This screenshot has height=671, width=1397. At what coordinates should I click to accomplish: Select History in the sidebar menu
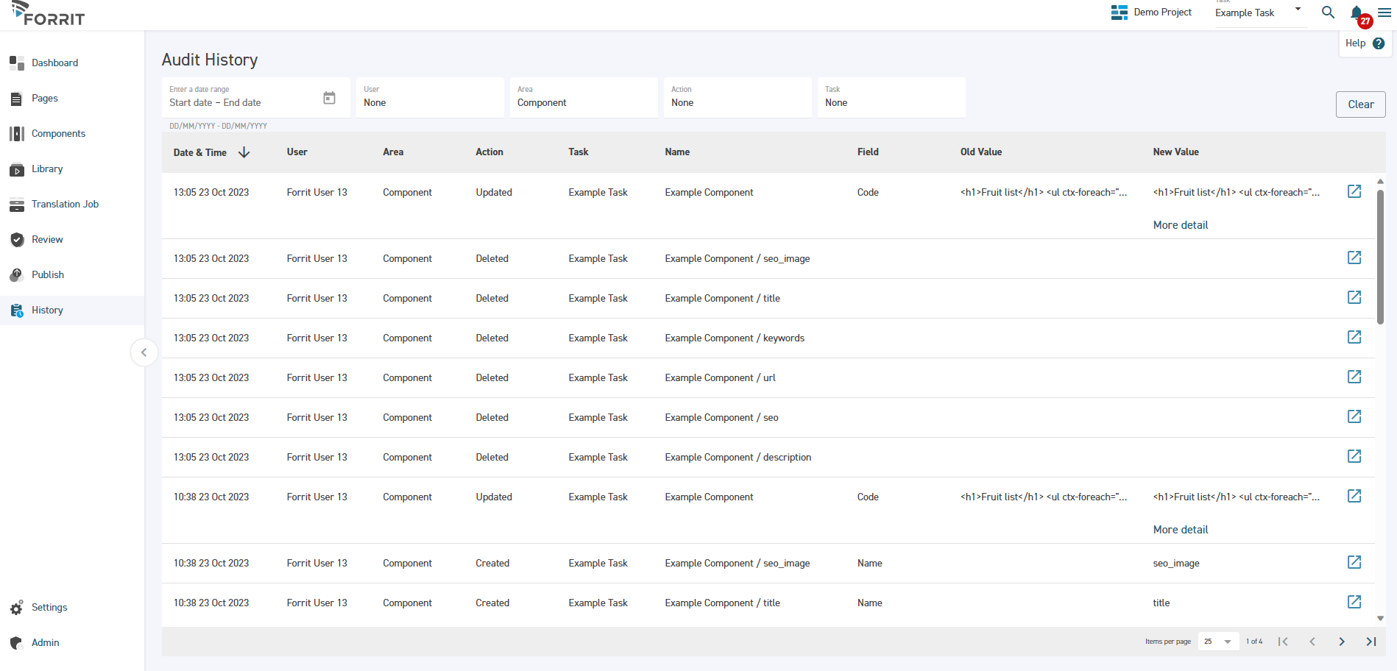click(16, 310)
